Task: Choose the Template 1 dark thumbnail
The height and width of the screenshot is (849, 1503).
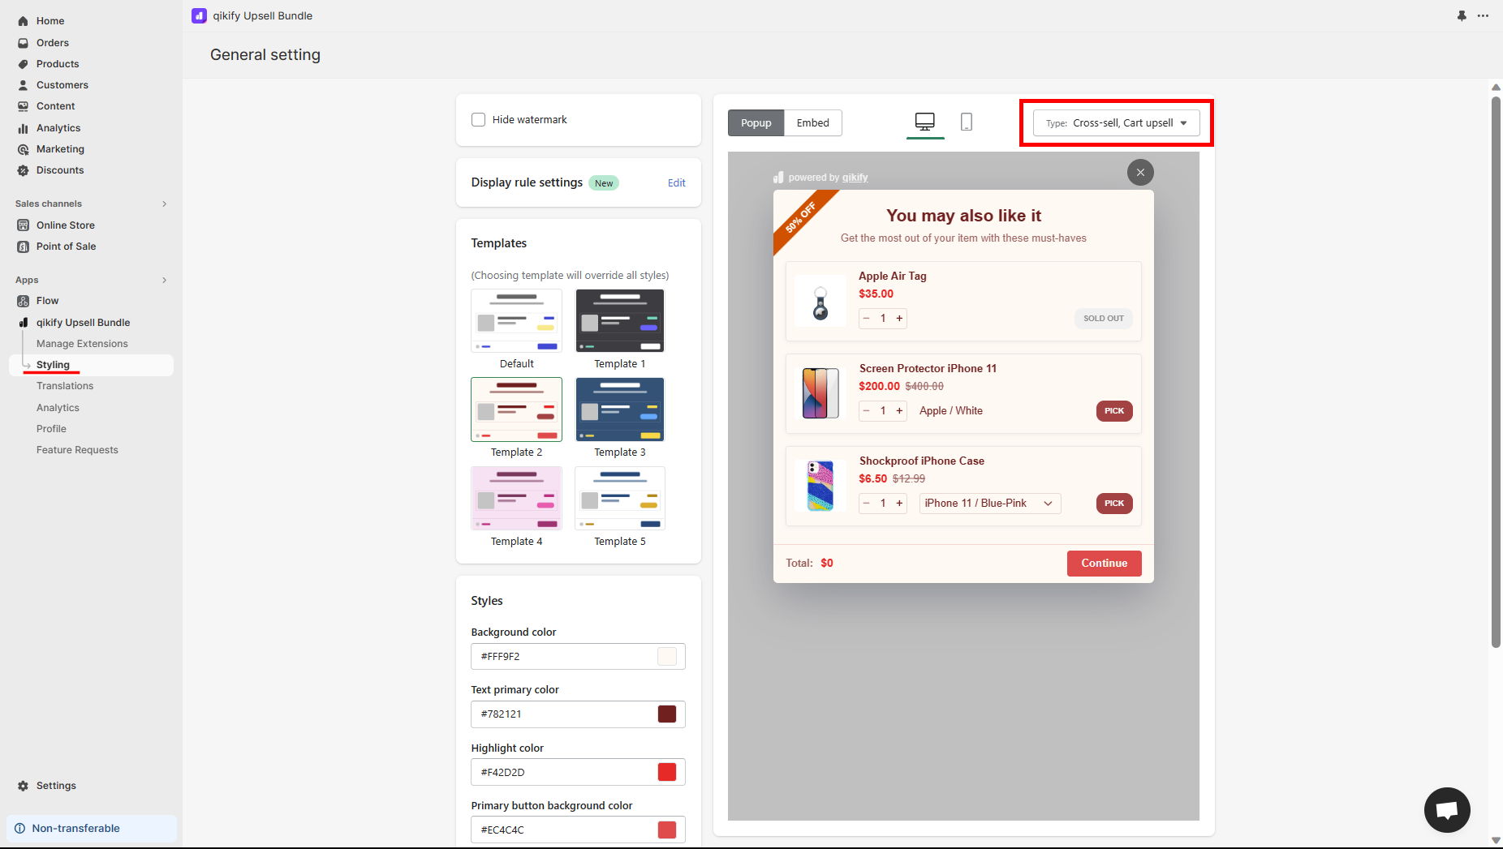Action: 620,320
